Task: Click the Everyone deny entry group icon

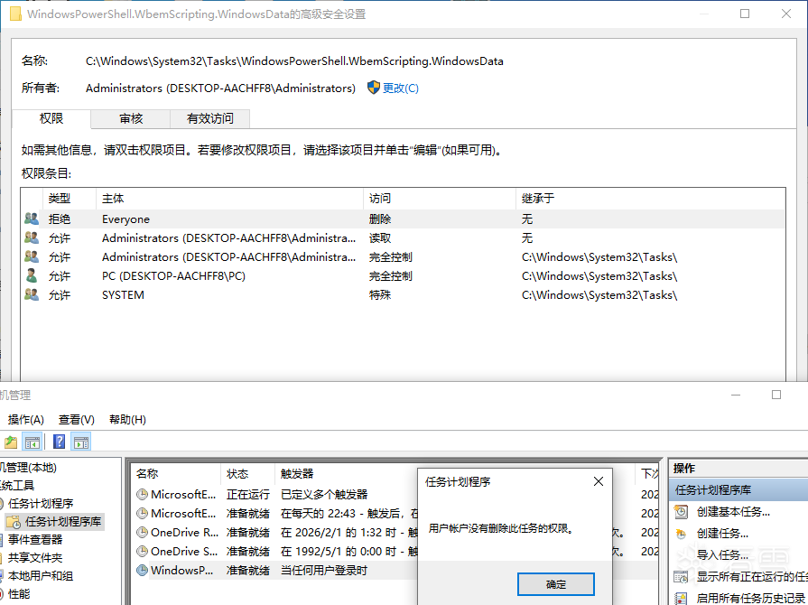Action: (32, 219)
